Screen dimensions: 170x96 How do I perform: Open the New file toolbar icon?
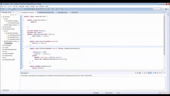(x=2, y=9)
